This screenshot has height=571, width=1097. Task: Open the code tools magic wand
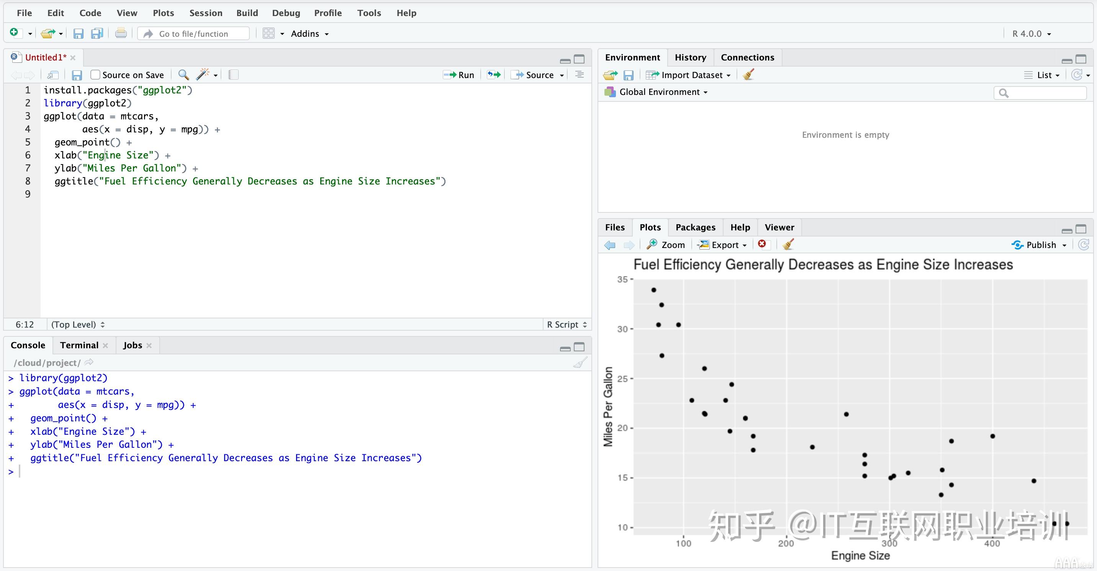click(203, 75)
